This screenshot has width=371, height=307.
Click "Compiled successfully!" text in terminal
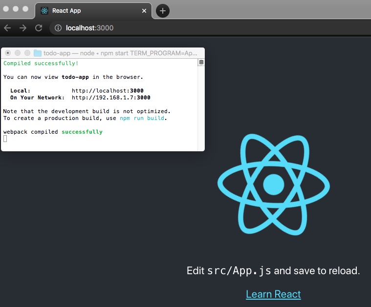coord(41,63)
